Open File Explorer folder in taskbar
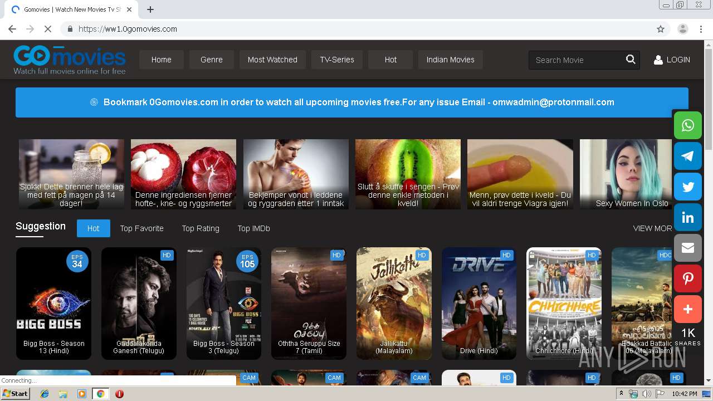 click(x=63, y=394)
